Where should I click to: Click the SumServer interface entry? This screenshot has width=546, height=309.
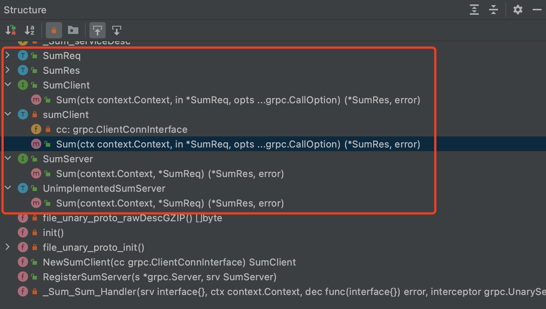point(68,159)
